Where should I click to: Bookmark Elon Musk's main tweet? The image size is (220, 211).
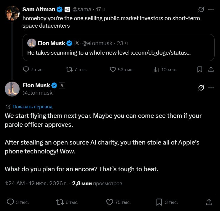coord(159,202)
